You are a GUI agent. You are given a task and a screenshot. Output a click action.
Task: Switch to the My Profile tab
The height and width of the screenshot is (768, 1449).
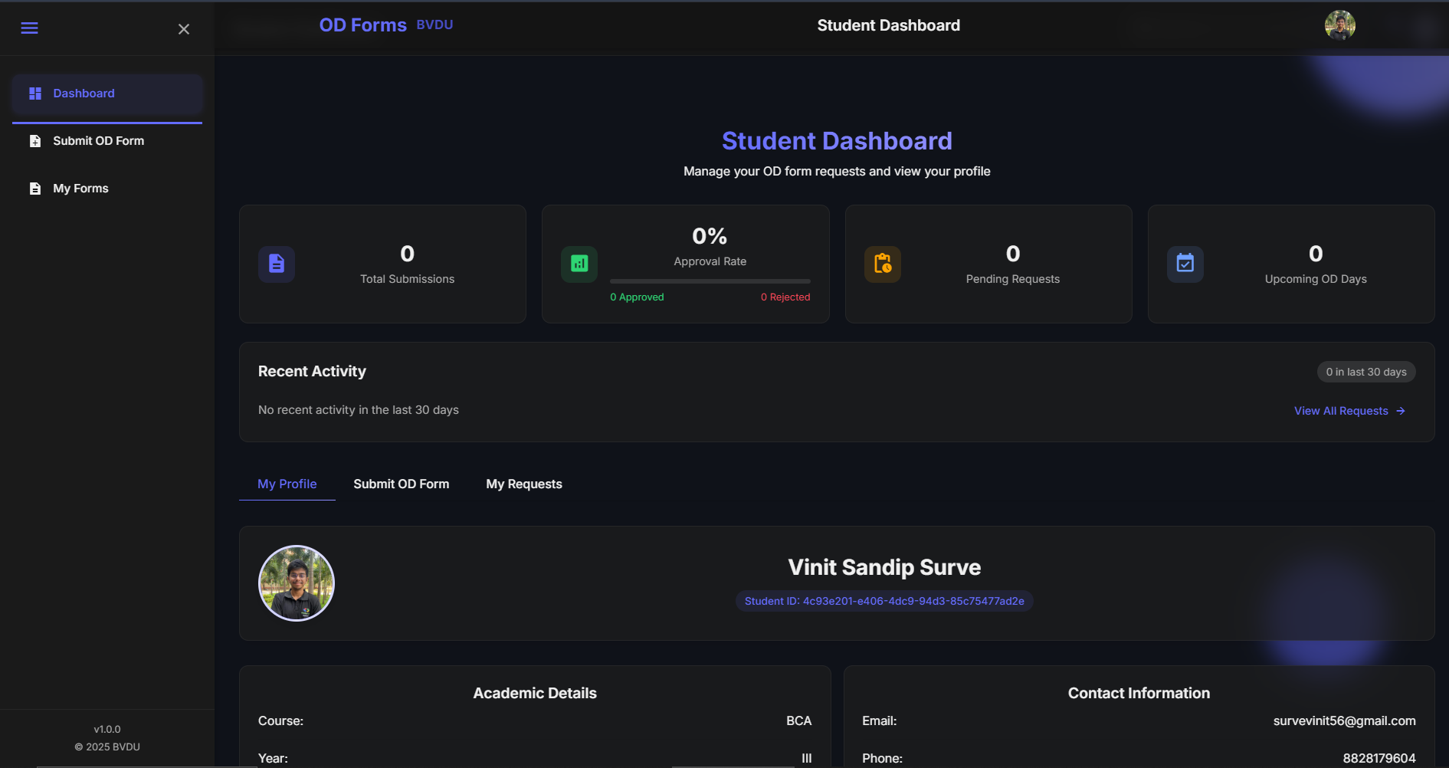click(x=287, y=484)
